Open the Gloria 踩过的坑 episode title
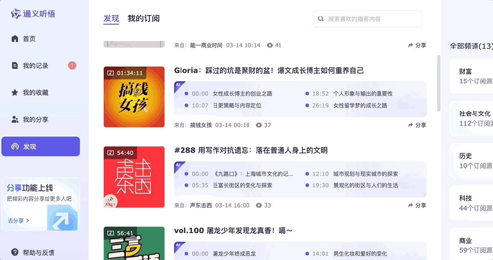493x260 pixels. click(269, 70)
